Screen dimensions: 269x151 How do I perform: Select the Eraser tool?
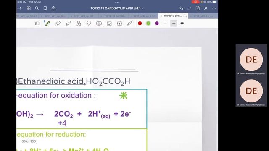[x=58, y=23]
